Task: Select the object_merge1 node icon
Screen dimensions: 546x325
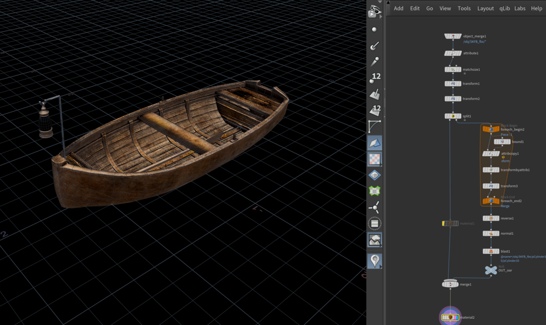Action: click(x=453, y=36)
